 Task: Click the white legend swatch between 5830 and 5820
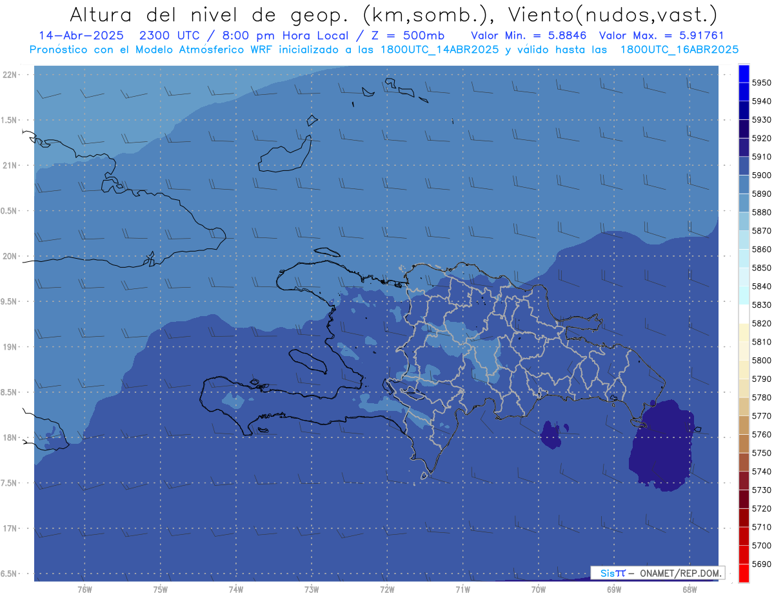pos(744,314)
